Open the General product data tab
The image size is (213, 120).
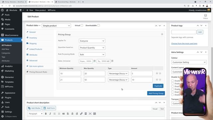(x=32, y=32)
